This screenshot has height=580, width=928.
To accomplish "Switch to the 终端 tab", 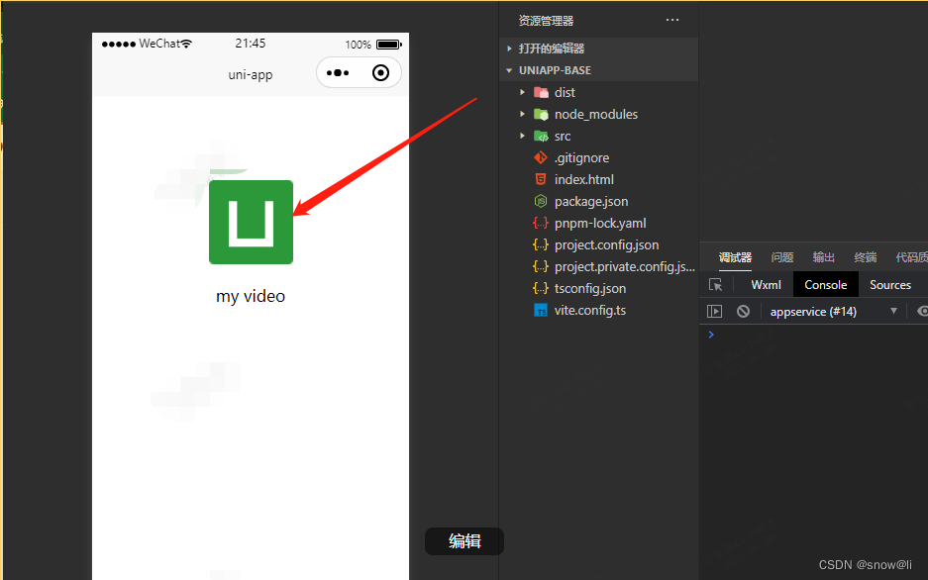I will pyautogui.click(x=866, y=257).
